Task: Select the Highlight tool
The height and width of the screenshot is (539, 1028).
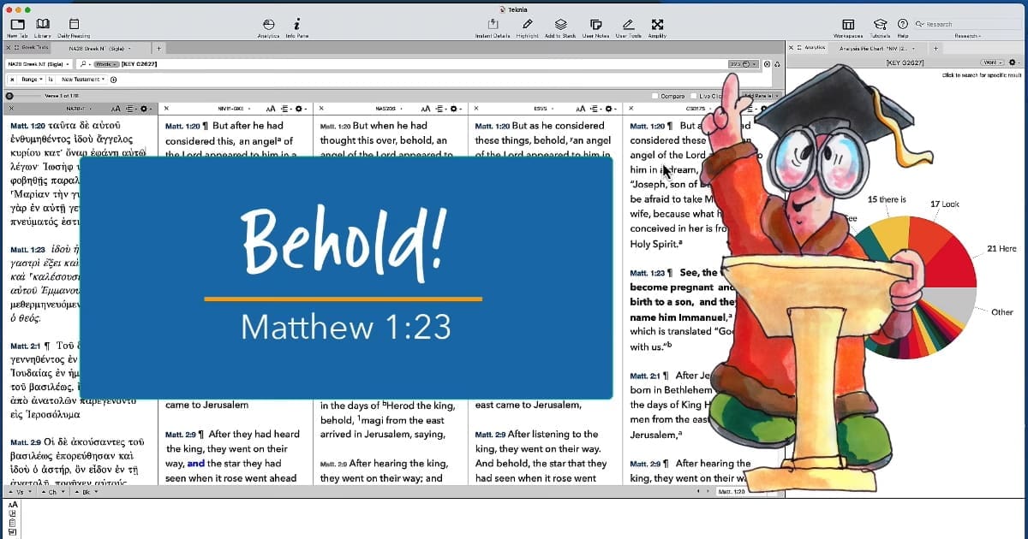Action: (526, 23)
